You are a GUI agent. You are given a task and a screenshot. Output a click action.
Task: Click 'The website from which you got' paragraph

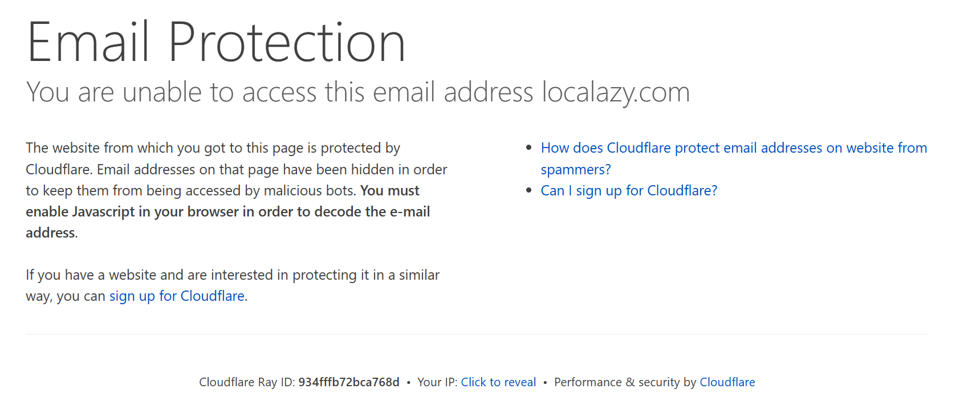pos(237,190)
